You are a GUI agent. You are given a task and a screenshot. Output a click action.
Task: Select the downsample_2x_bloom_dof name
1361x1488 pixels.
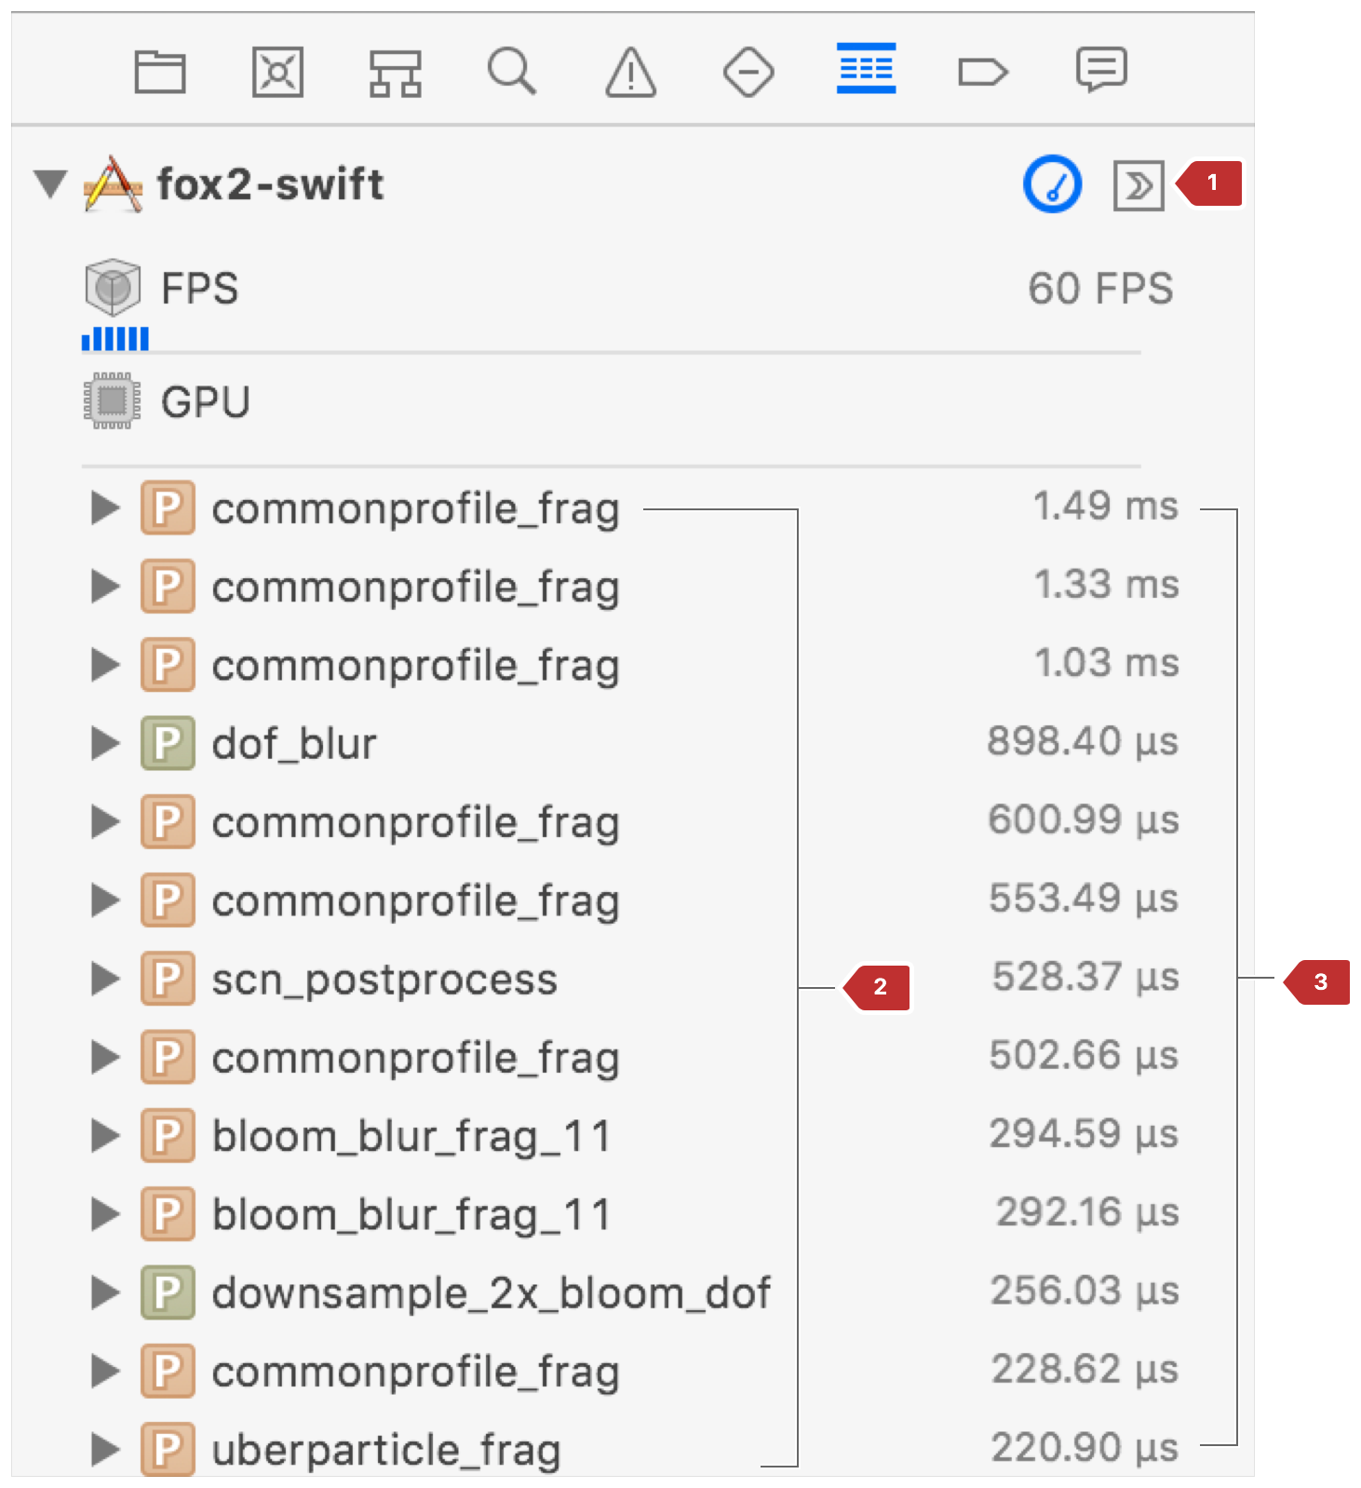coord(492,1292)
